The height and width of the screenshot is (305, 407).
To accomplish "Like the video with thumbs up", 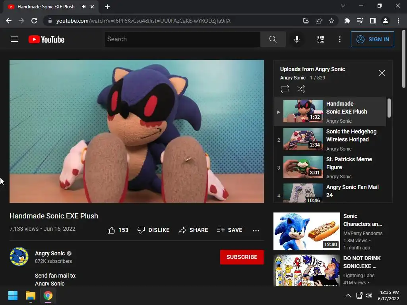I will 118,230.
